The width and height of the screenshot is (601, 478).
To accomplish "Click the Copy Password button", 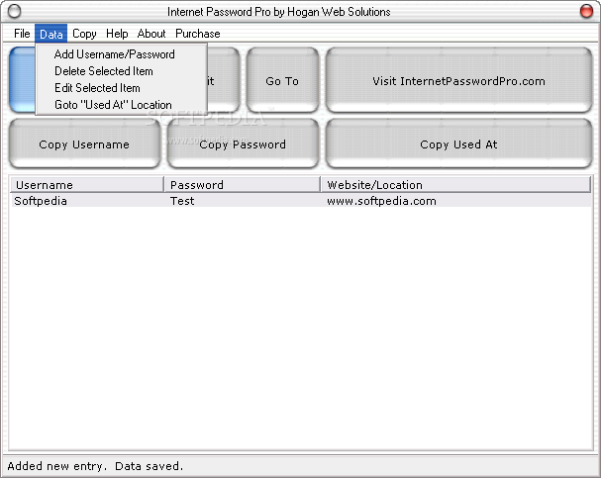I will point(243,144).
